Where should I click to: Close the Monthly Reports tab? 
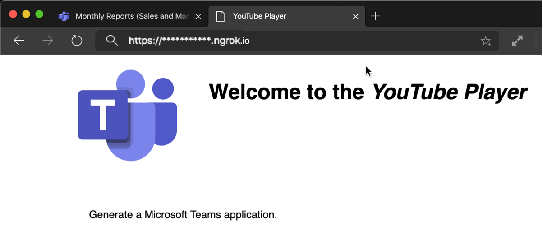click(x=198, y=17)
